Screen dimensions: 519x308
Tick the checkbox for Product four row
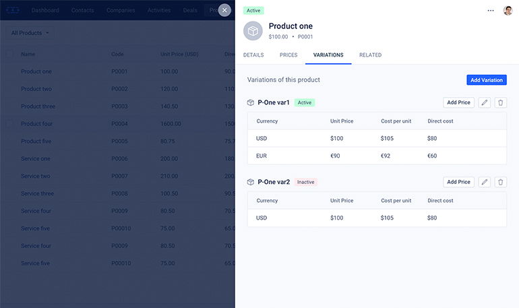click(x=9, y=123)
